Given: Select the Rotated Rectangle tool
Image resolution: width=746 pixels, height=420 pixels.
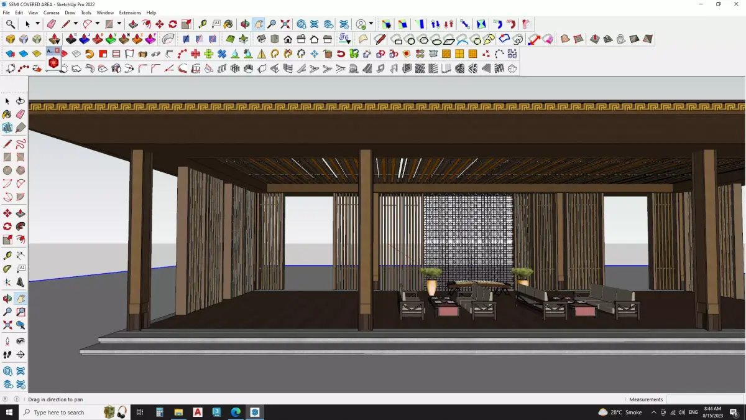Looking at the screenshot, I should 21,157.
